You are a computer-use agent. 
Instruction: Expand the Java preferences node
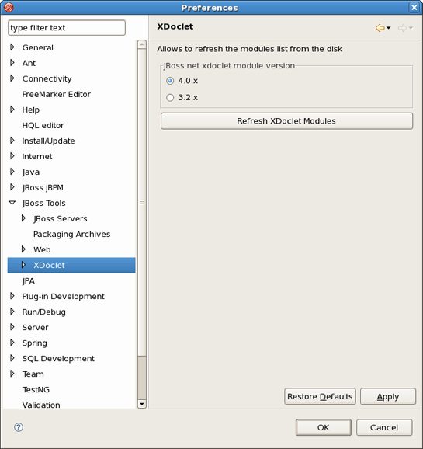pos(12,172)
